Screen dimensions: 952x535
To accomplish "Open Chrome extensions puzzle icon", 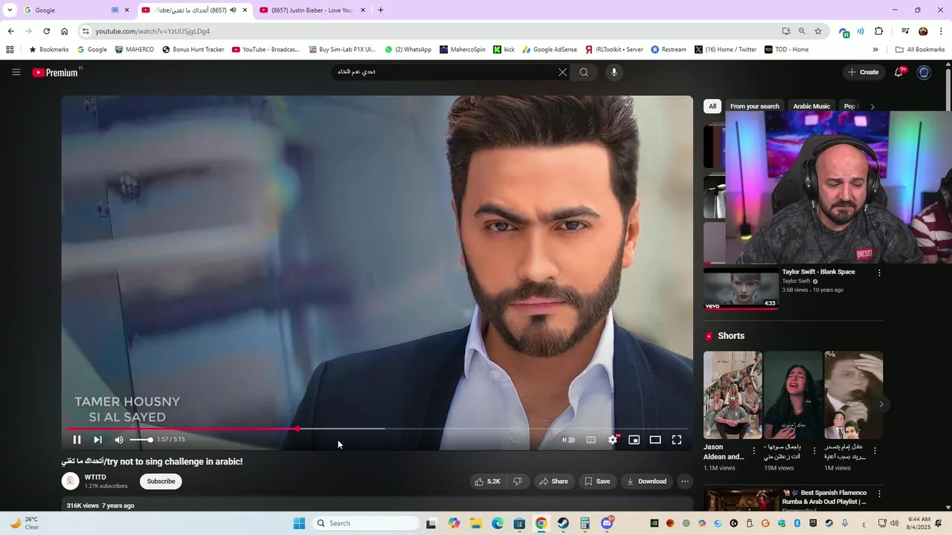I will (x=879, y=31).
